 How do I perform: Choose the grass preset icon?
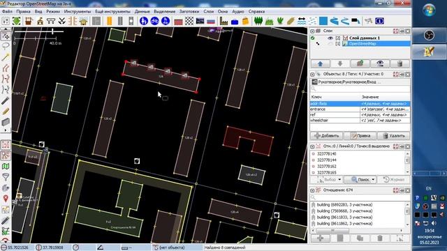[x=269, y=21]
